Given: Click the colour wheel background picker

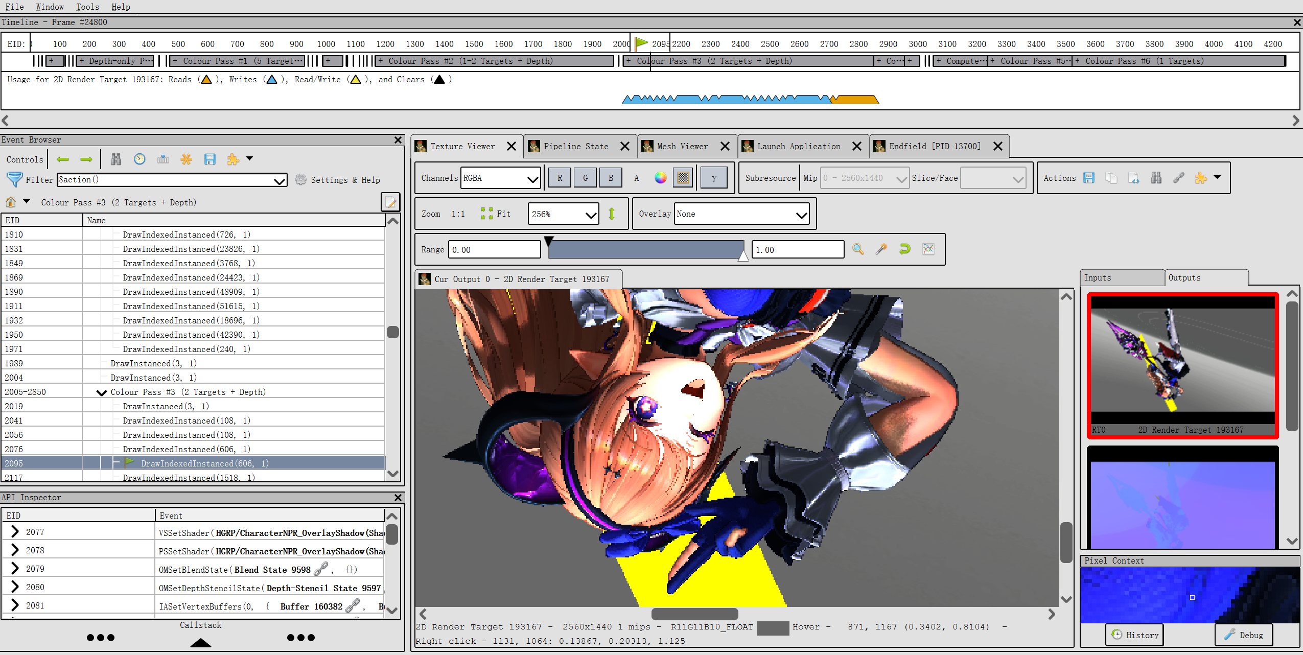Looking at the screenshot, I should (661, 178).
